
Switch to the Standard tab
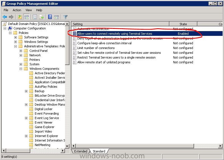99,151
